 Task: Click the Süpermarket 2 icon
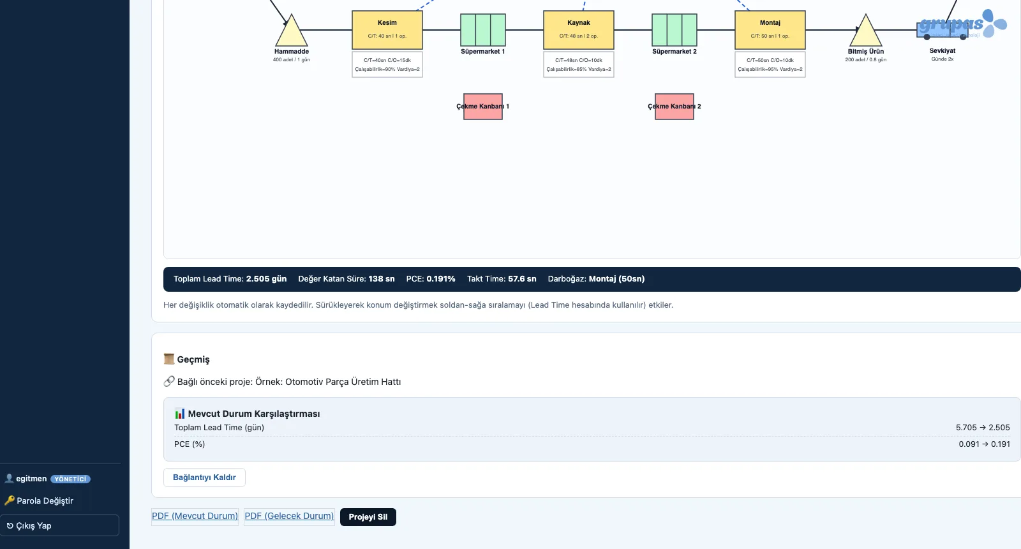(674, 30)
